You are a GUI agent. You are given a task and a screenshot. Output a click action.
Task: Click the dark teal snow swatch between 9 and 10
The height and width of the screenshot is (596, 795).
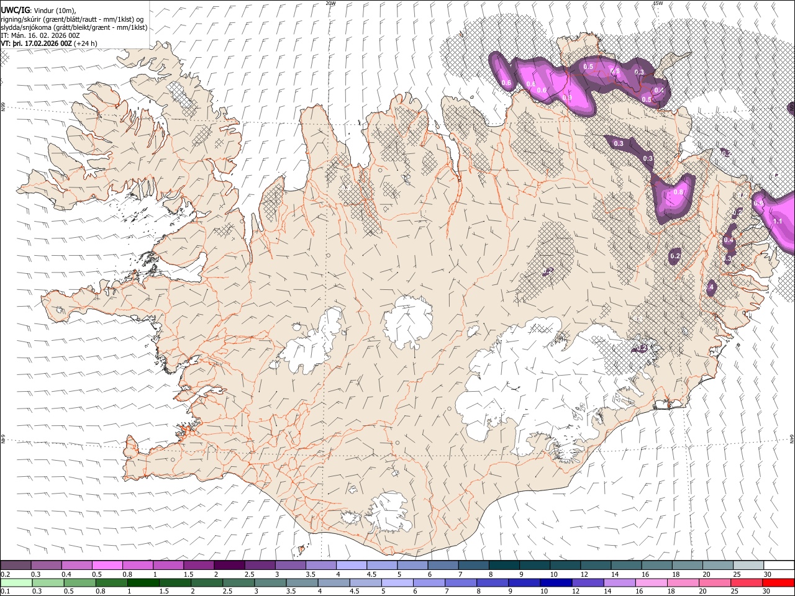[x=535, y=565]
